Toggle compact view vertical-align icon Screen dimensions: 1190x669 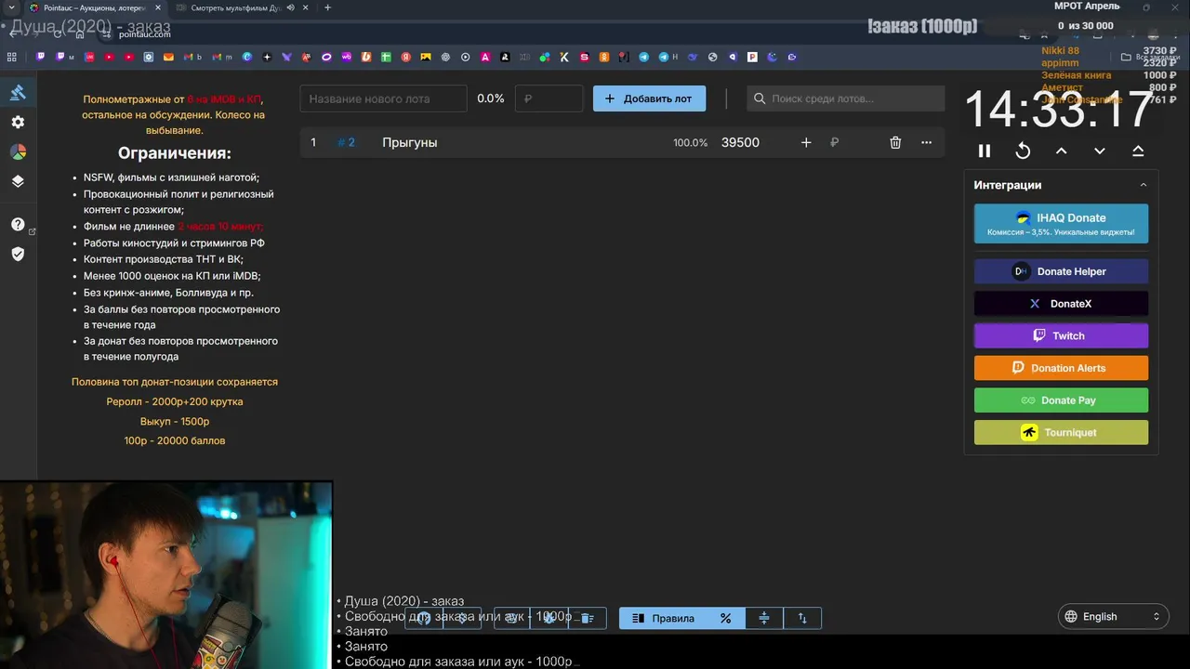(764, 618)
